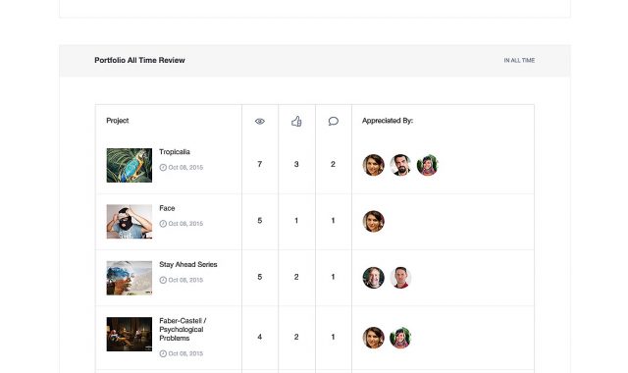
Task: Open the Tropicalia project title
Action: 175,152
